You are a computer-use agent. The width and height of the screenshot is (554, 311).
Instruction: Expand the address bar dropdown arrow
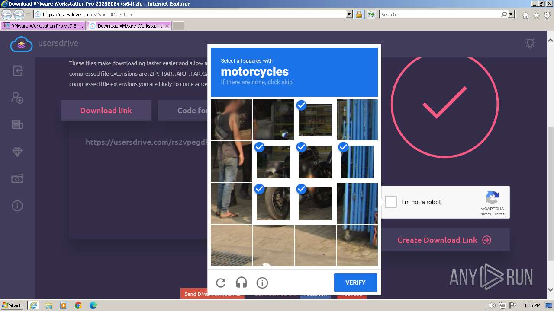pyautogui.click(x=349, y=15)
